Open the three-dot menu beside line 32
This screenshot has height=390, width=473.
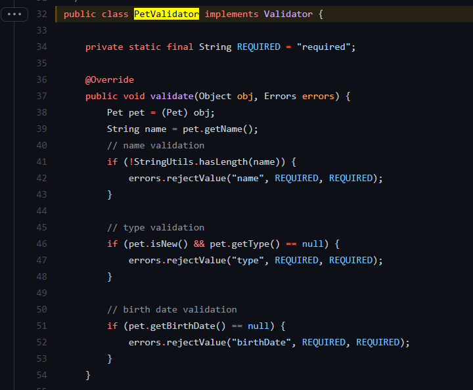(x=14, y=14)
